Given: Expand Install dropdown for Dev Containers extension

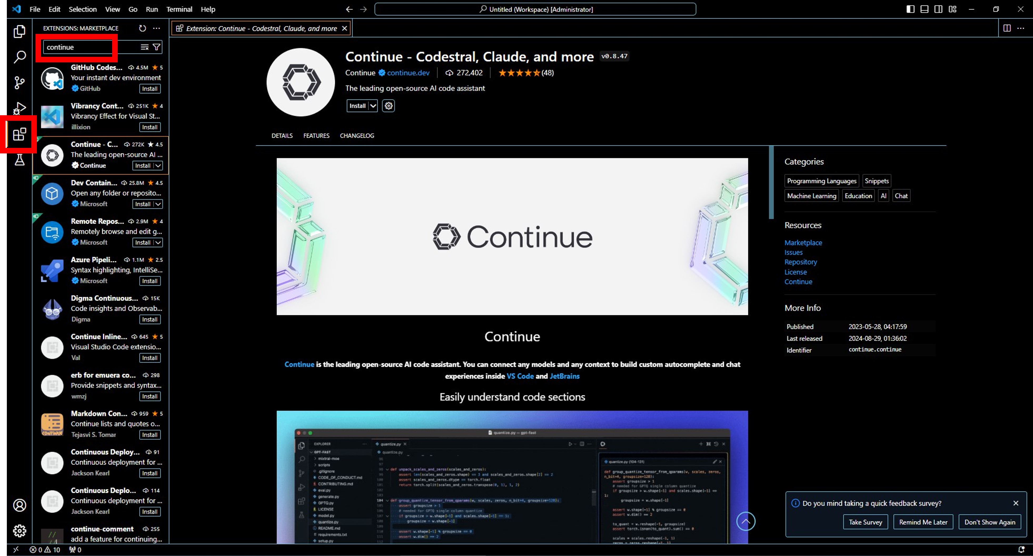Looking at the screenshot, I should (x=158, y=204).
